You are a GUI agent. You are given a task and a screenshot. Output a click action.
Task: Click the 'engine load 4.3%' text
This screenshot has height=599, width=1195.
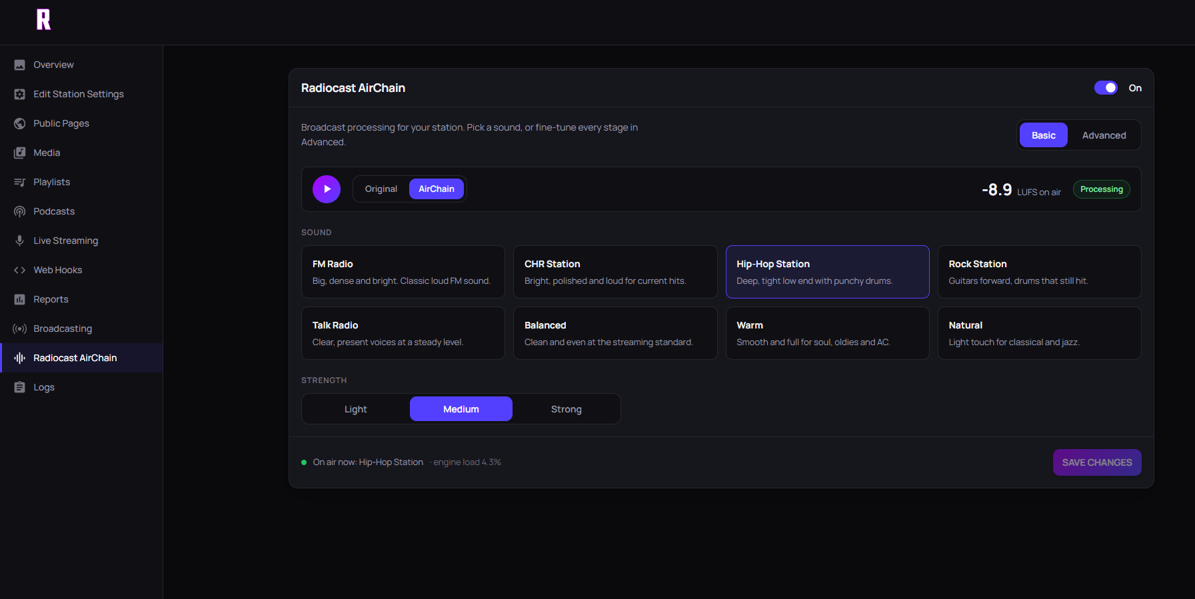point(467,462)
